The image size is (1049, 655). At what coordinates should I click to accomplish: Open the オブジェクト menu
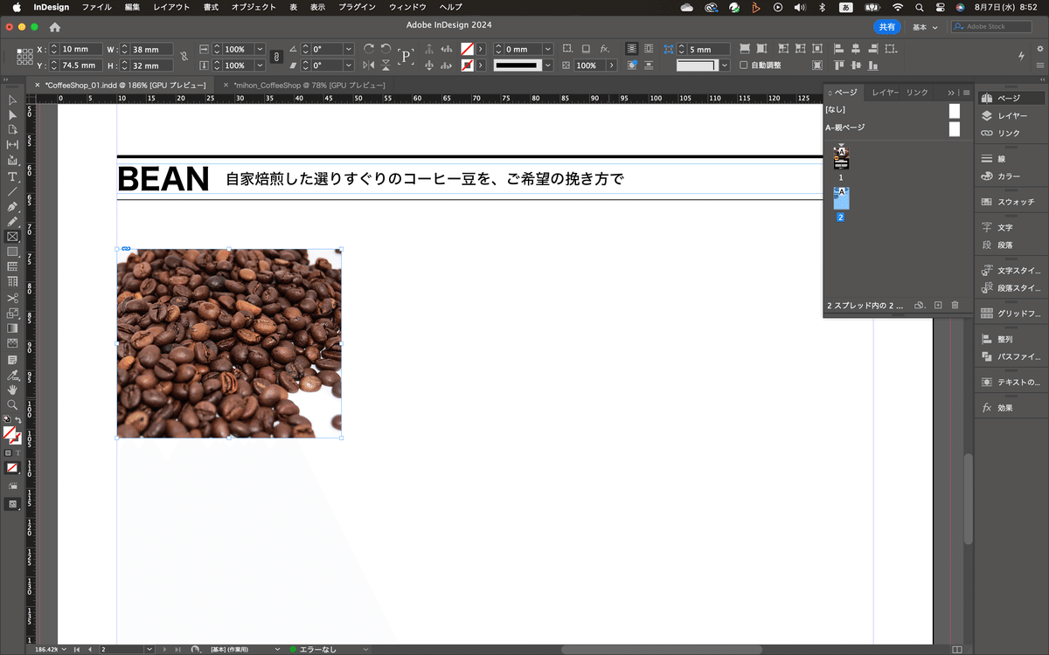pos(254,7)
